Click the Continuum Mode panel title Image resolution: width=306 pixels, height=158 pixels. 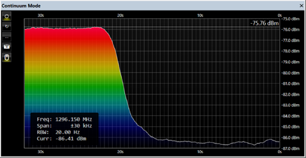click(21, 6)
